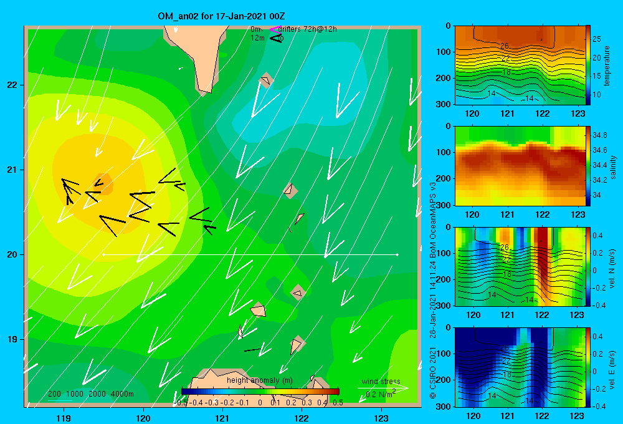This screenshot has height=424, width=623.
Task: Click latitude label 22 on main map
Action: click(x=12, y=85)
